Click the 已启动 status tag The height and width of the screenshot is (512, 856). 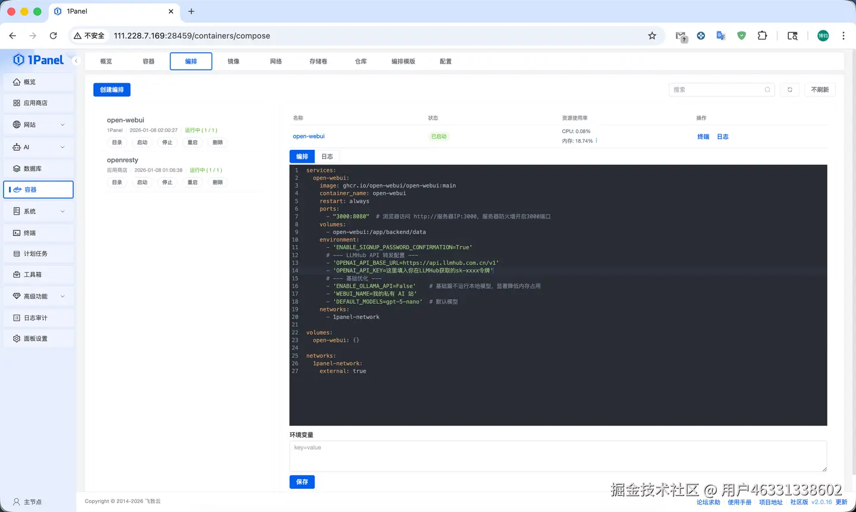439,137
